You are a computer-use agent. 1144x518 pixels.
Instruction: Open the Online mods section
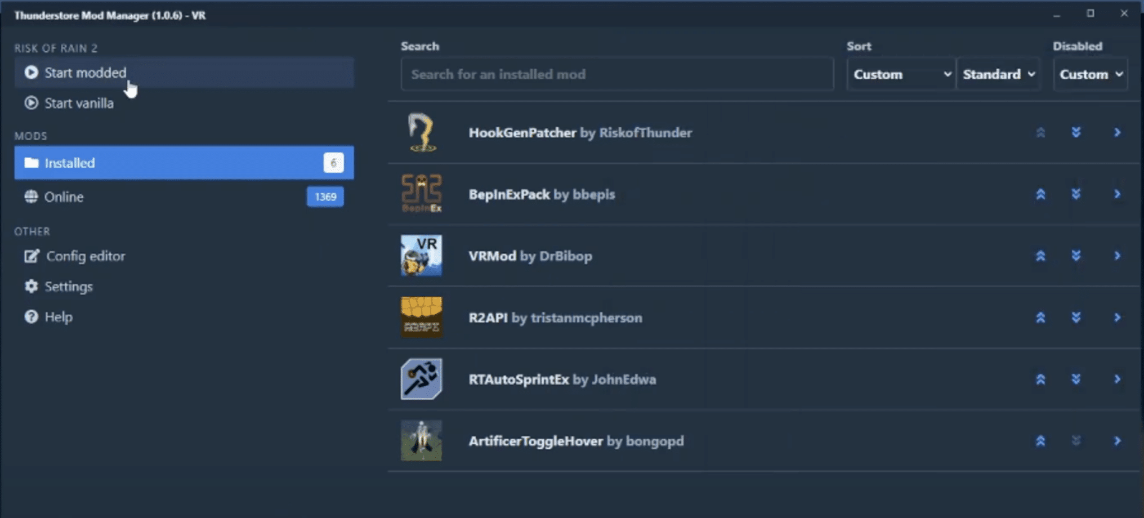[x=184, y=197]
